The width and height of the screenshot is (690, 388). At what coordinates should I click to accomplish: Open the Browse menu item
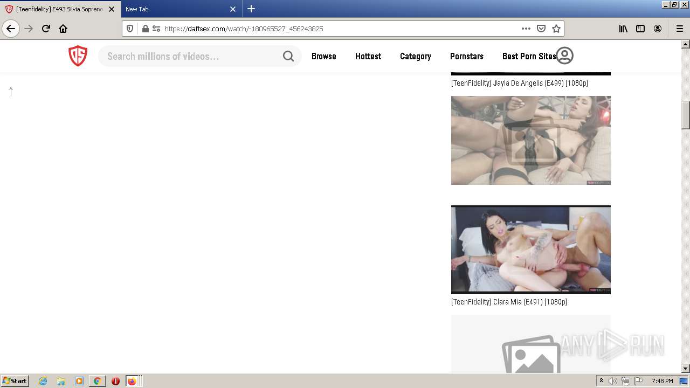point(323,56)
